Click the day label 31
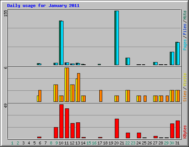This screenshot has width=189, height=147. [x=177, y=143]
